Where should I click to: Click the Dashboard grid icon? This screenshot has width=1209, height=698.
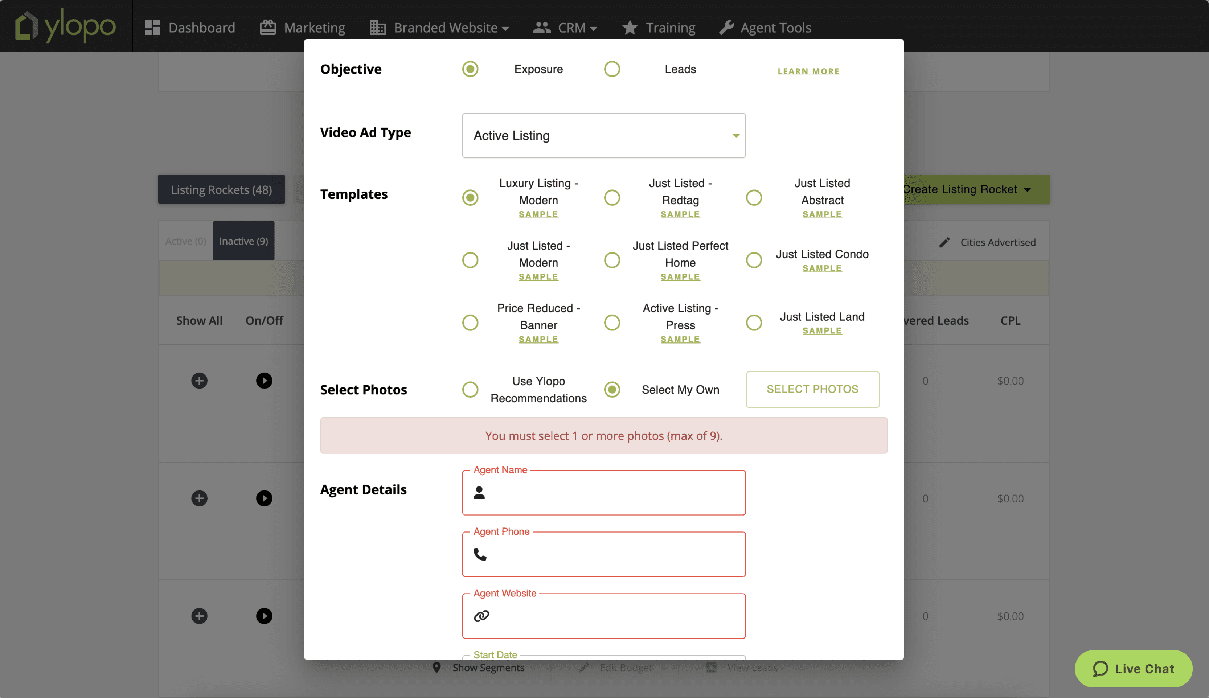click(152, 28)
